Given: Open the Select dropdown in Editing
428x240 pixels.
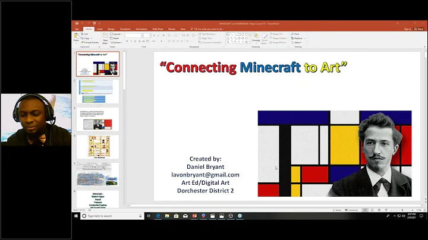Looking at the screenshot, I should click(297, 43).
